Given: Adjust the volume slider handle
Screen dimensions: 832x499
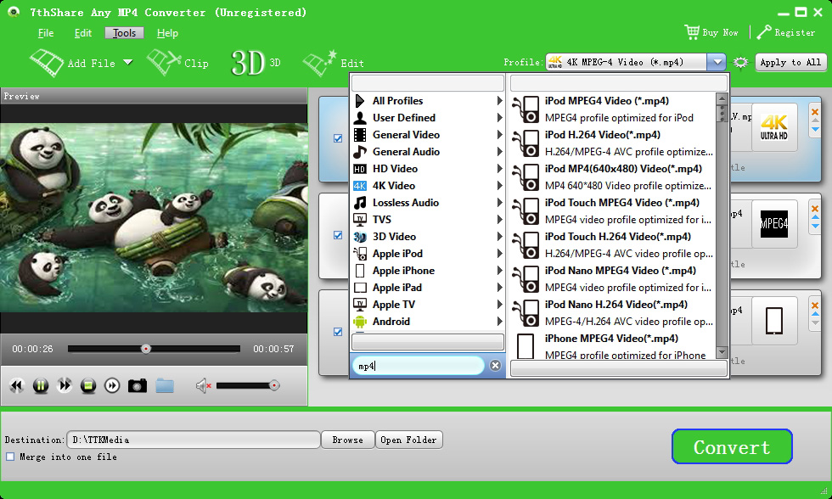Looking at the screenshot, I should 273,385.
